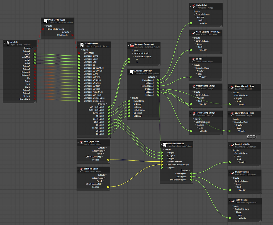
Task: Collapse Hydrostatic Logic group
Action: tap(132, 53)
